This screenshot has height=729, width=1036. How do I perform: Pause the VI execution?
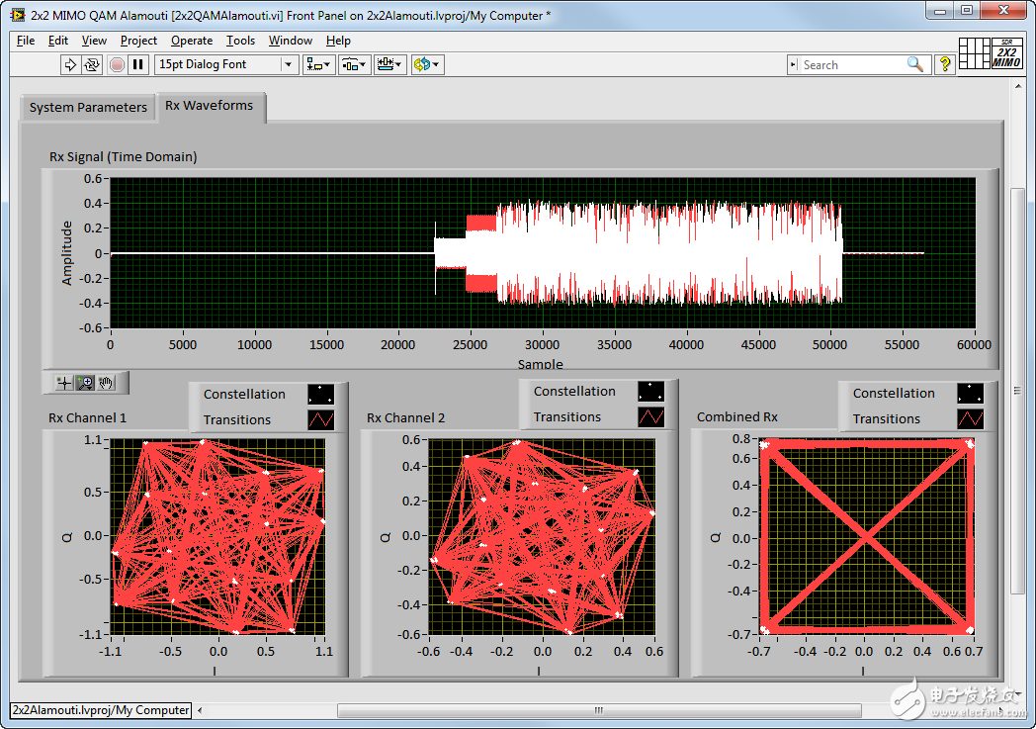coord(138,64)
